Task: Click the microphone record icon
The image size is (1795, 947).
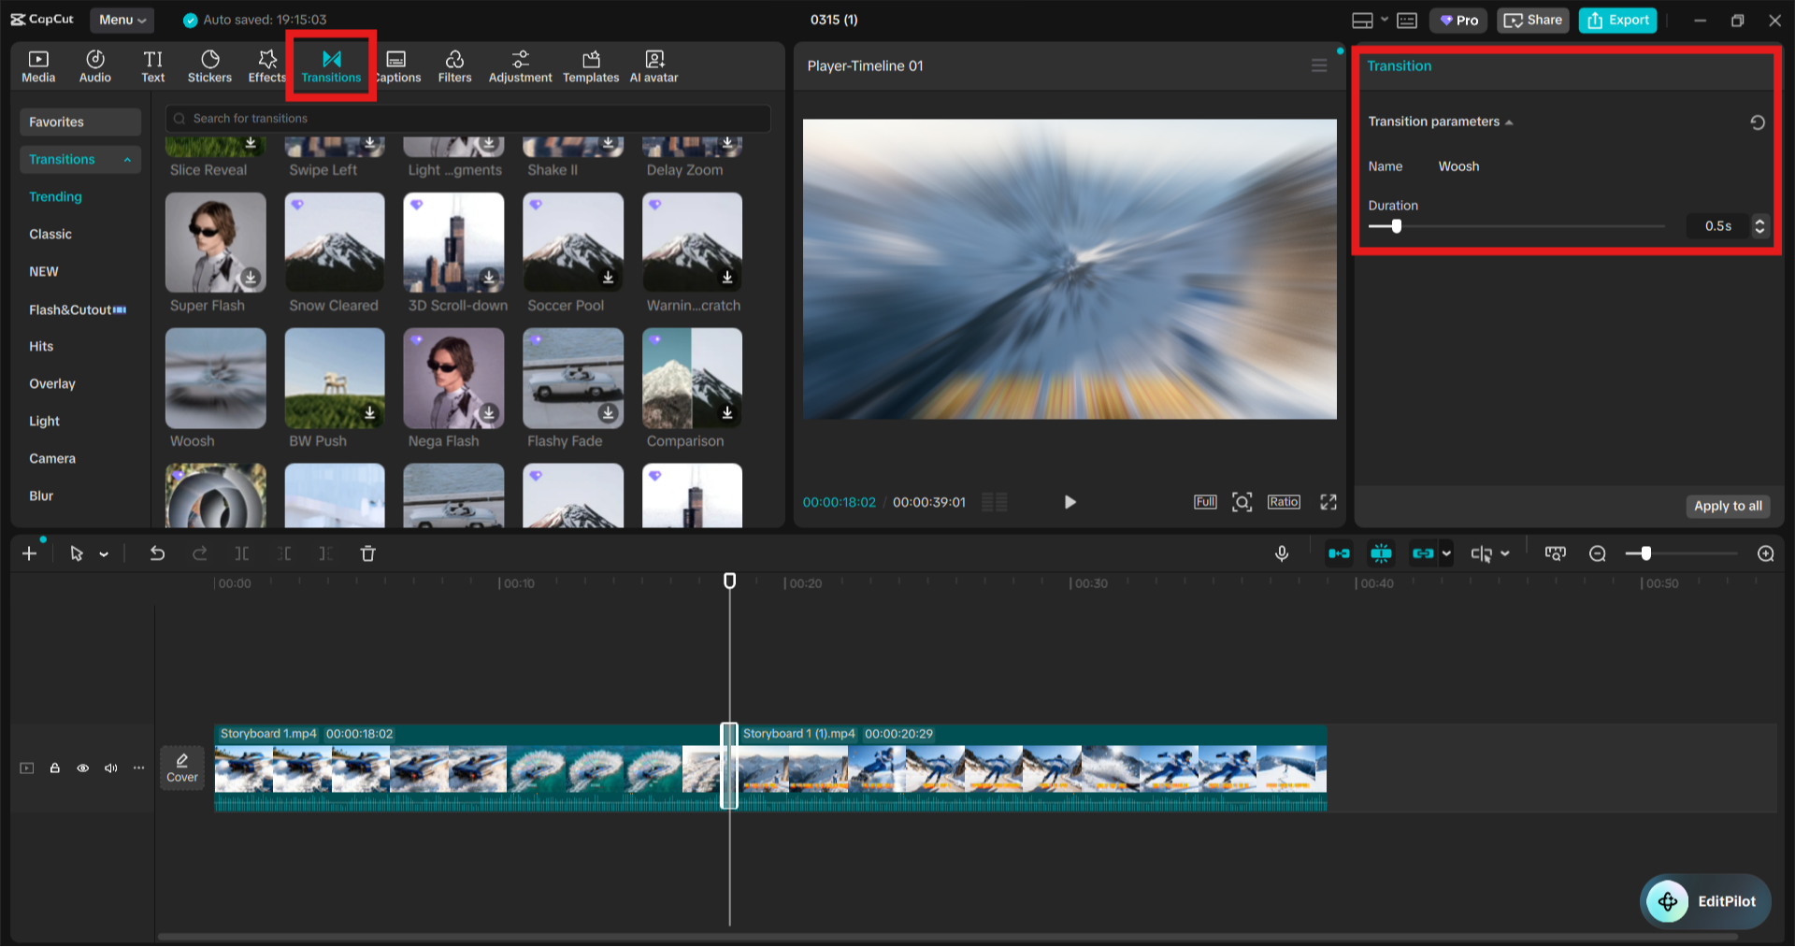Action: coord(1282,552)
